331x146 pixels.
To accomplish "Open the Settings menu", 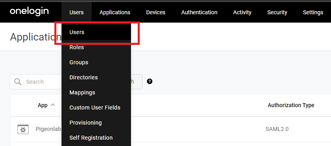I will (313, 12).
